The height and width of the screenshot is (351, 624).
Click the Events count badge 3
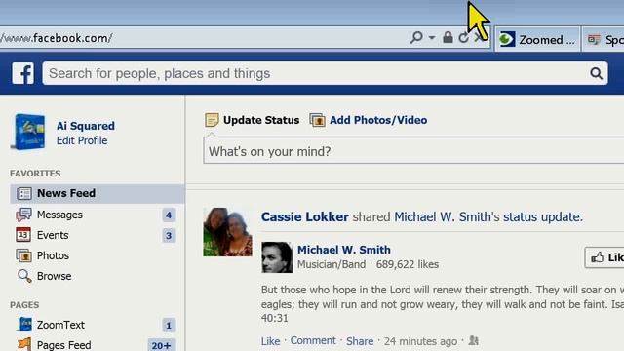point(169,236)
